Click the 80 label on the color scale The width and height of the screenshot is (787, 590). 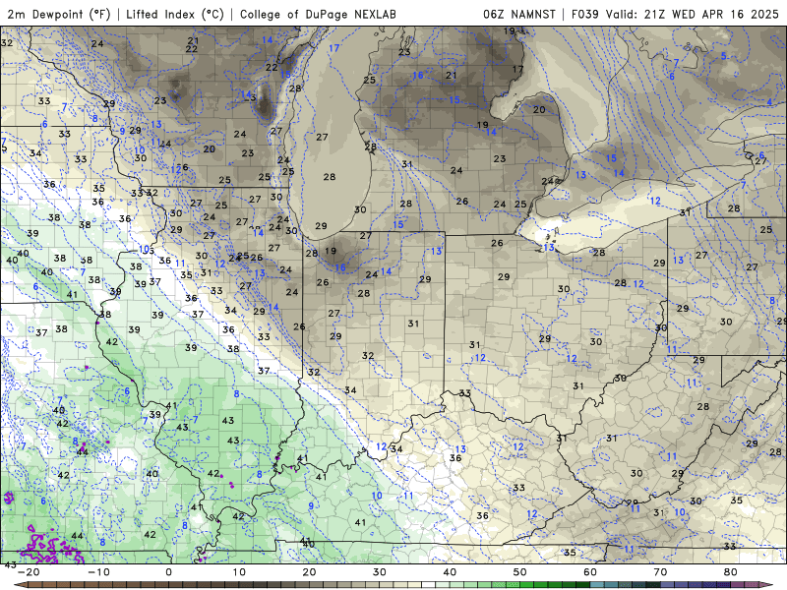(730, 572)
